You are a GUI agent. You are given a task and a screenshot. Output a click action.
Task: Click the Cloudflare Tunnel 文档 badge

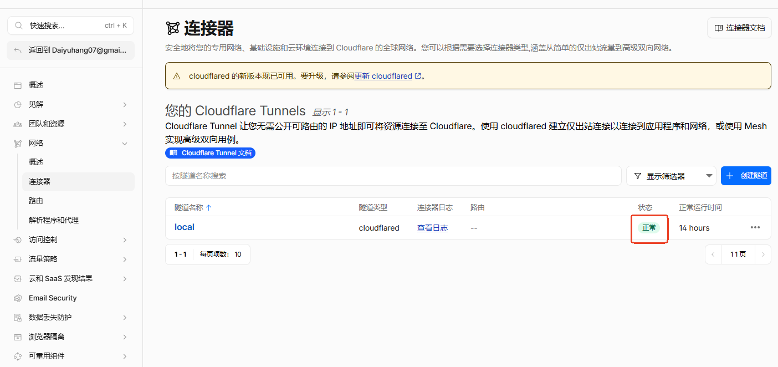point(210,153)
